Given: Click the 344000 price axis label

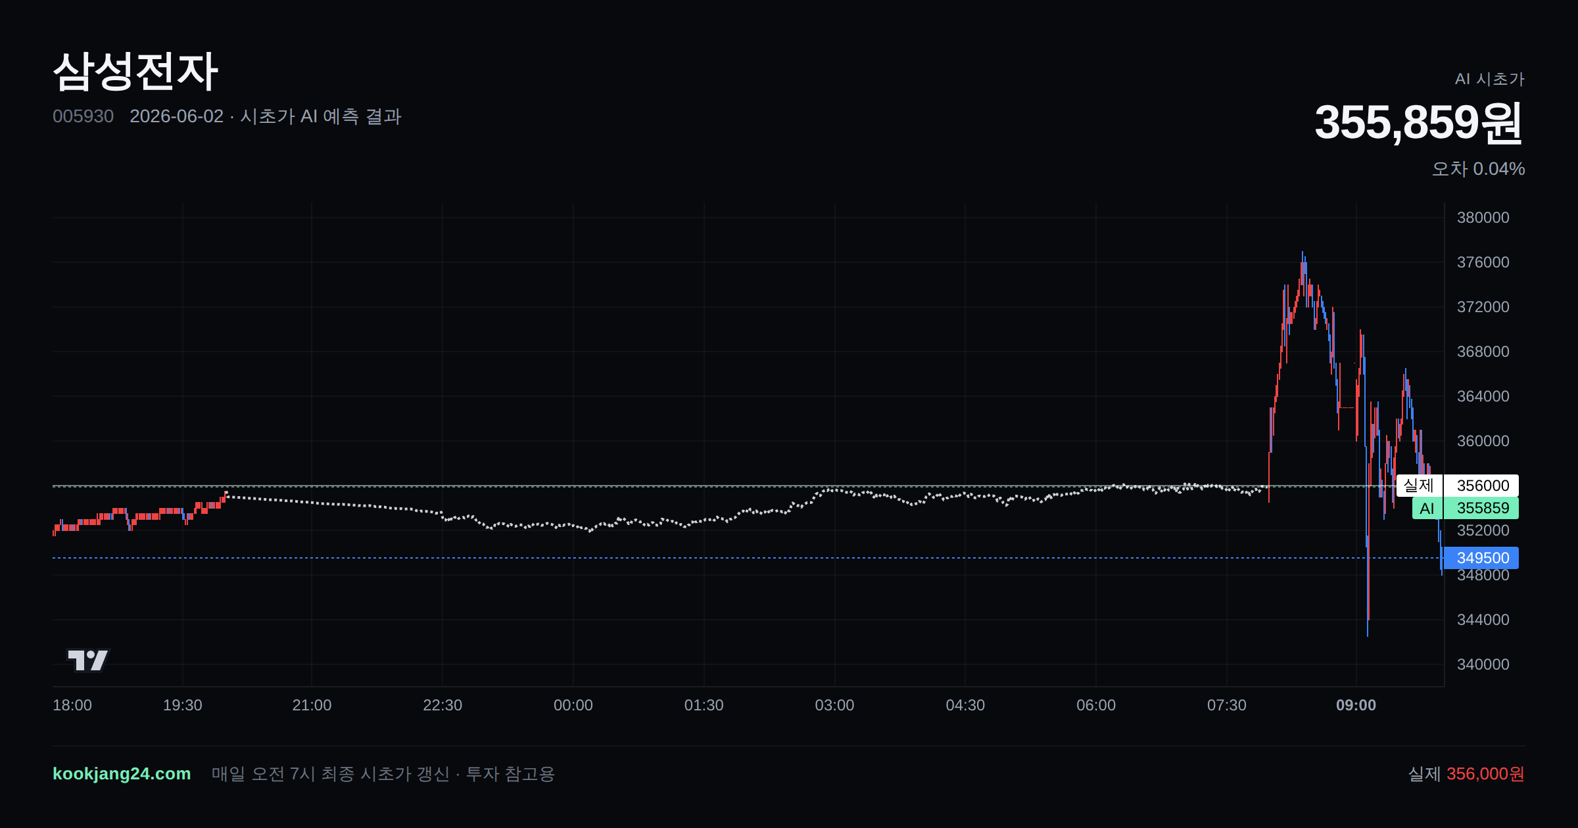Looking at the screenshot, I should [1483, 620].
